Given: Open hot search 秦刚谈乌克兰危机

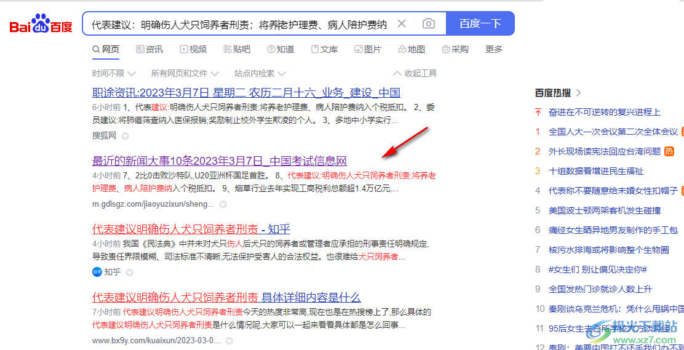Looking at the screenshot, I should tap(616, 309).
